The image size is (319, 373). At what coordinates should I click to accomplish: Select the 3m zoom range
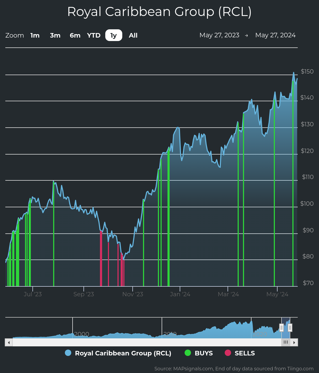tap(55, 35)
